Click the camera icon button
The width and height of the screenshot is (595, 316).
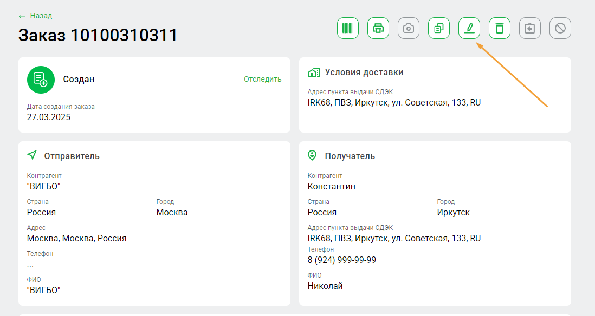(409, 28)
